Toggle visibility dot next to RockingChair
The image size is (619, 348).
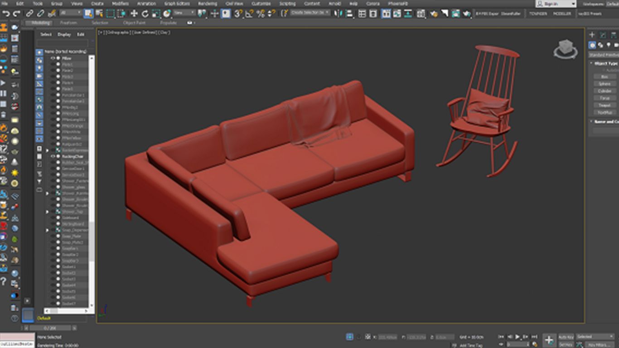58,156
